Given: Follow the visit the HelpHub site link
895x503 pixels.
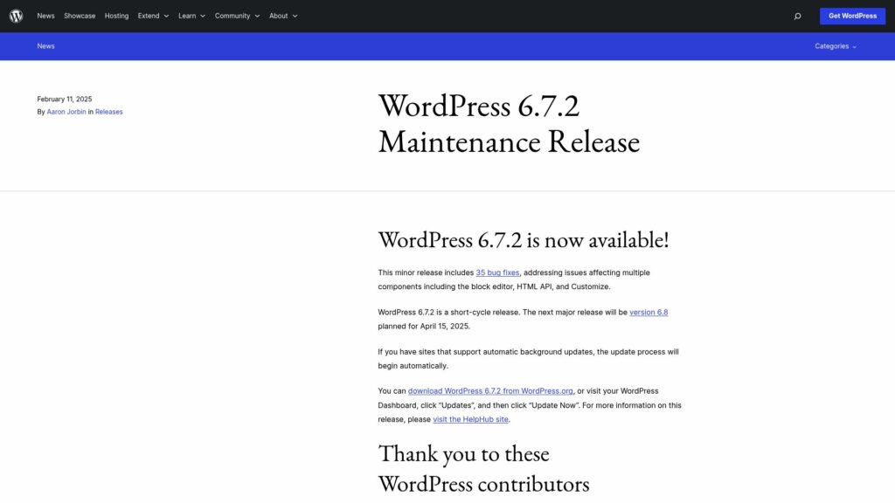Looking at the screenshot, I should pyautogui.click(x=470, y=419).
